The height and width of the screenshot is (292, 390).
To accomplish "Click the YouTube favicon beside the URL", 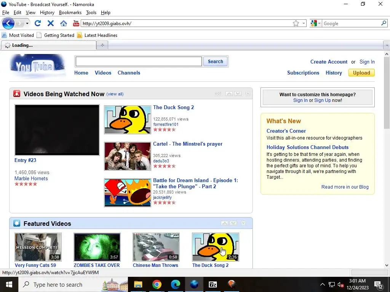I will [76, 23].
